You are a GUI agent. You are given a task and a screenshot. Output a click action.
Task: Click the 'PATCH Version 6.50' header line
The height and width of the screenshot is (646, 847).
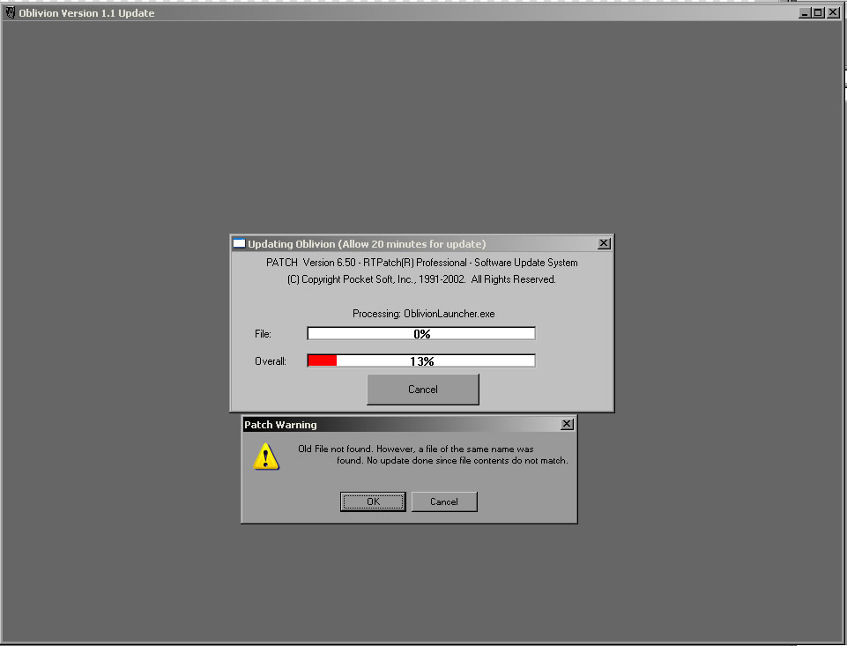coord(422,263)
